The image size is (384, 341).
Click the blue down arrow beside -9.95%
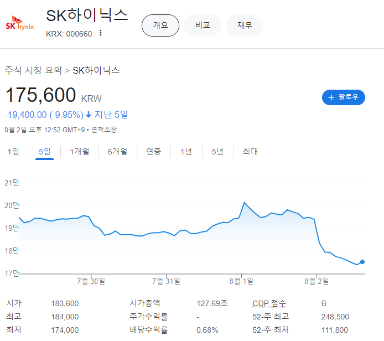(89, 115)
